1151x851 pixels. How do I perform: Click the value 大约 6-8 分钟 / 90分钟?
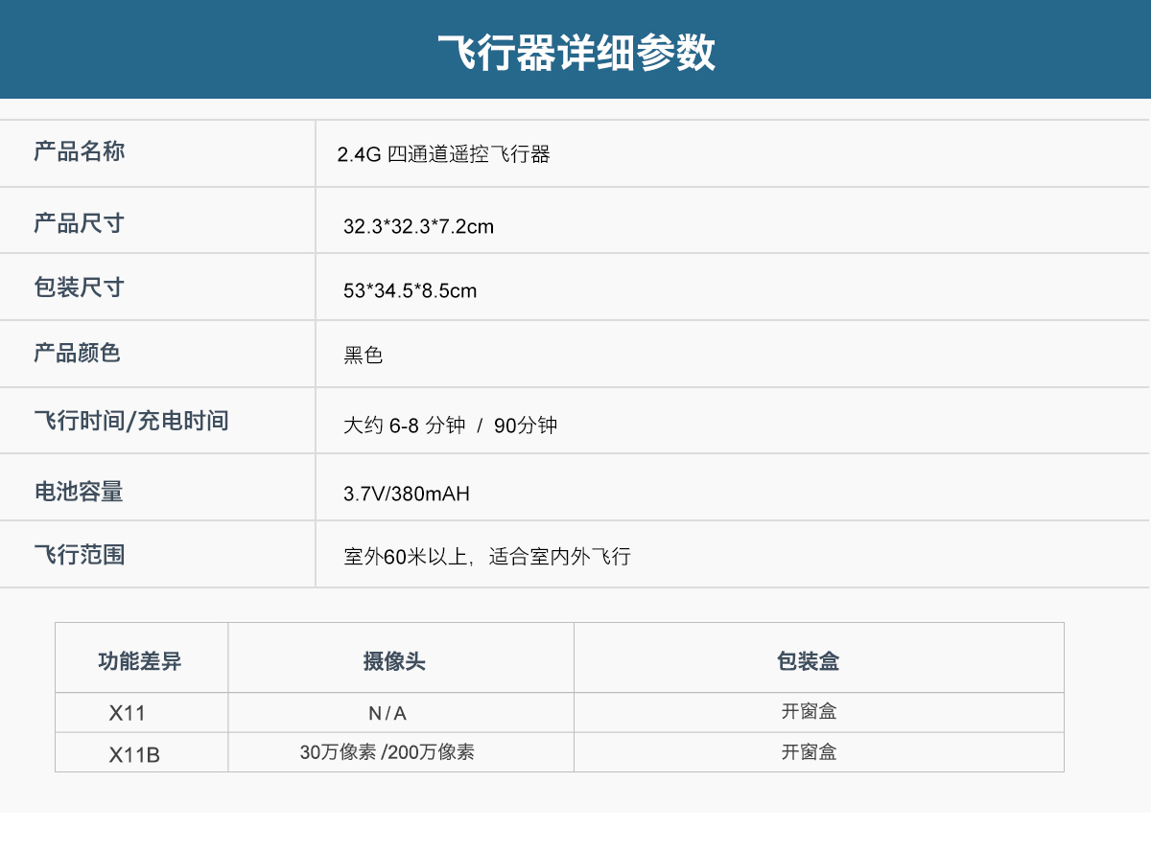pyautogui.click(x=450, y=425)
